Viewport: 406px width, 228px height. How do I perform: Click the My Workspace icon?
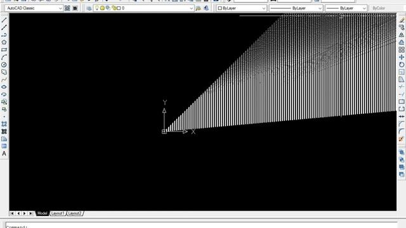pos(75,8)
